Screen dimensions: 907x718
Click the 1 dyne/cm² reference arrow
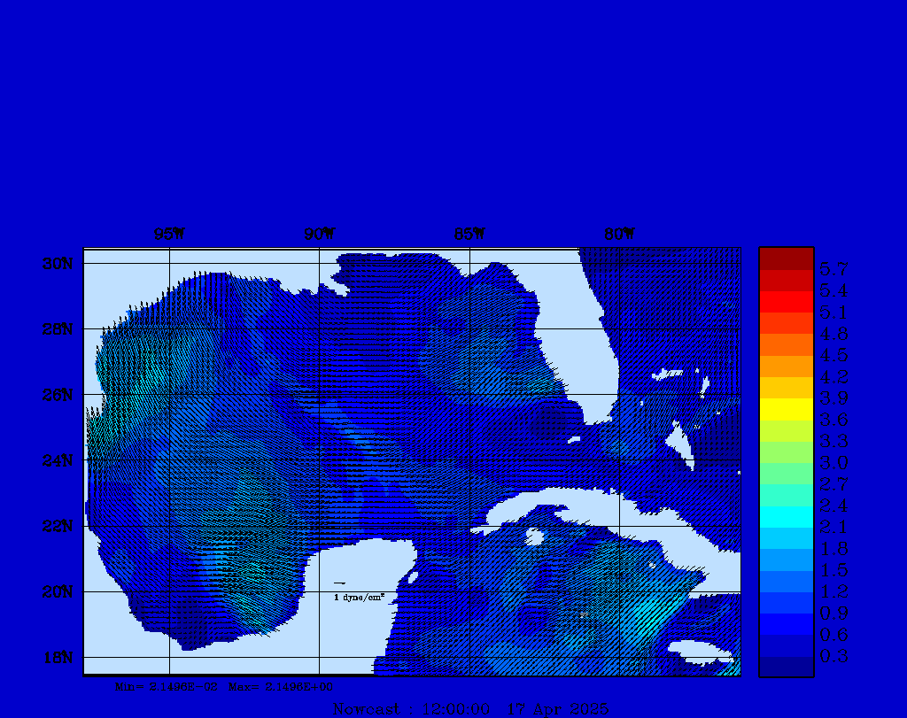tap(339, 583)
